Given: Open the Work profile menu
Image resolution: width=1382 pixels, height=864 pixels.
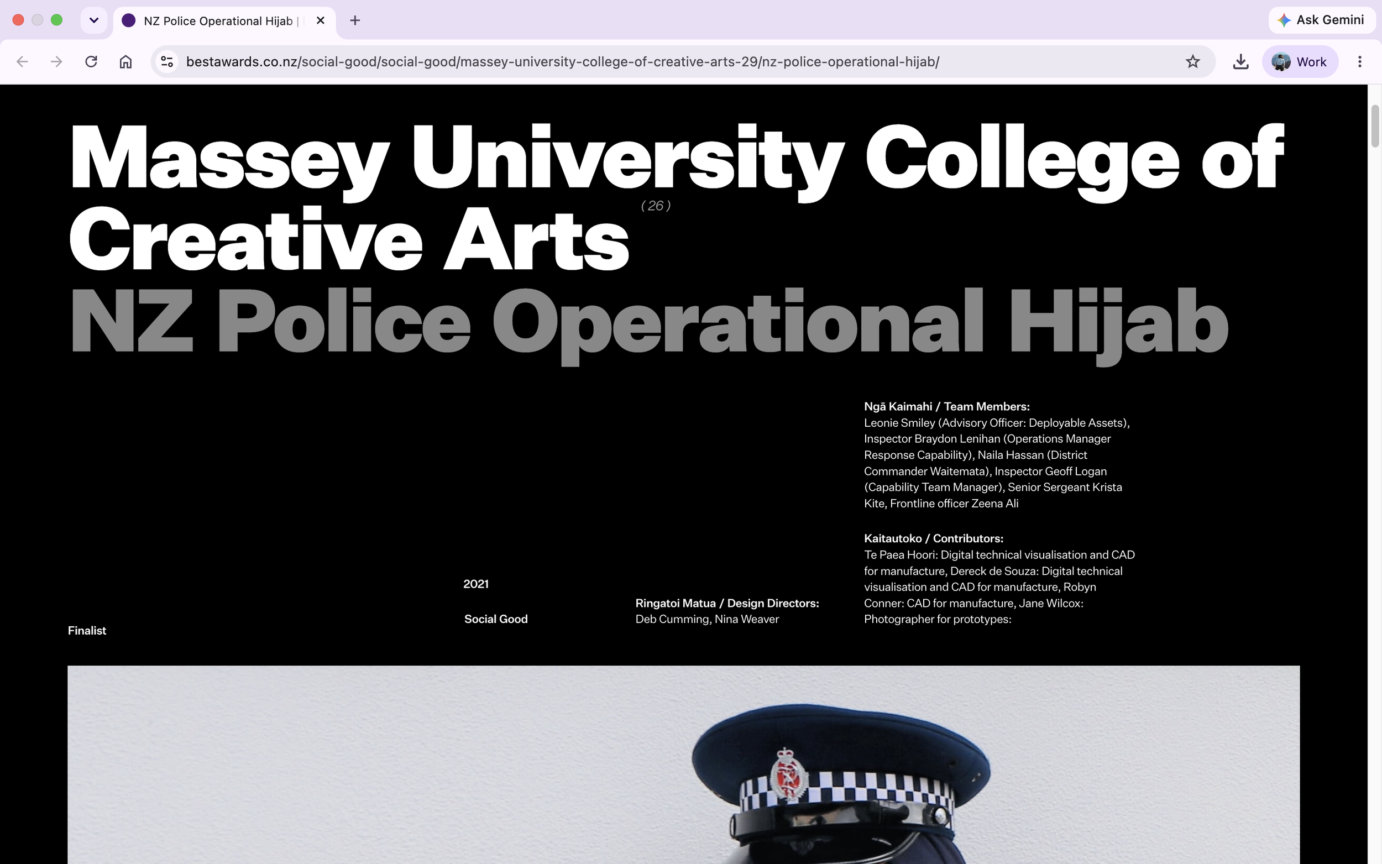Looking at the screenshot, I should tap(1300, 62).
